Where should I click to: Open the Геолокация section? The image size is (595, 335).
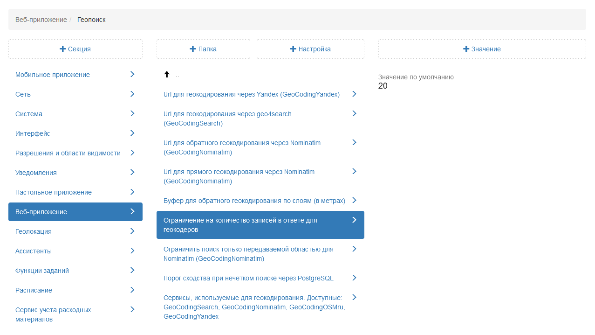34,231
